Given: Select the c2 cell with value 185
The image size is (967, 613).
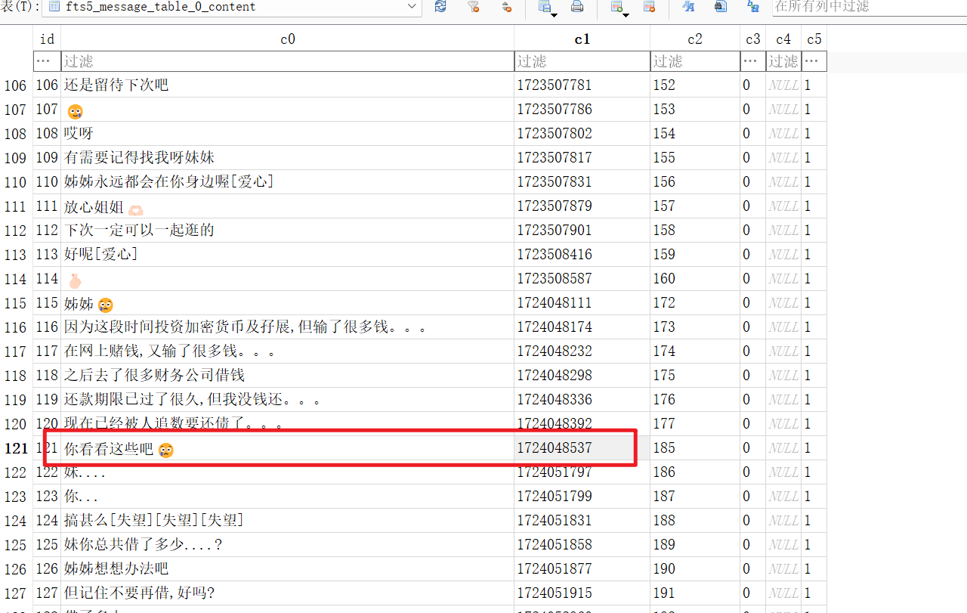Looking at the screenshot, I should (695, 448).
